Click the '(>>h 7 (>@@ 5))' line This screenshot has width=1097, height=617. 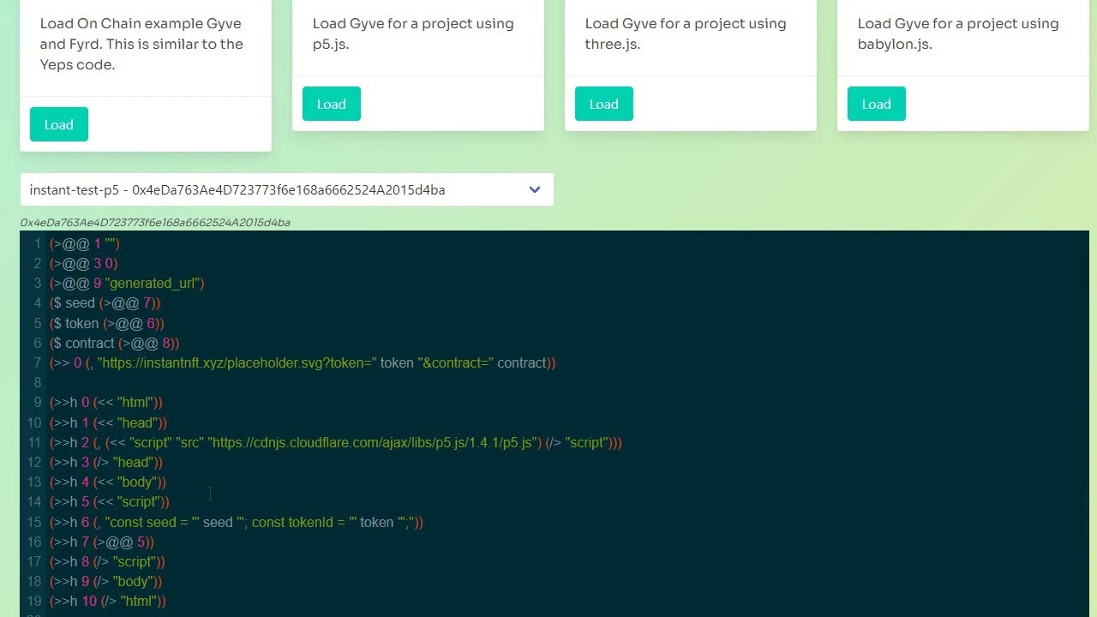[102, 542]
